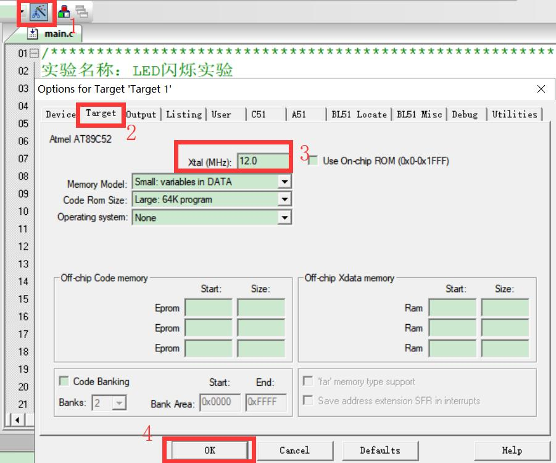Click the Xtal (MHz) input field

tap(263, 161)
